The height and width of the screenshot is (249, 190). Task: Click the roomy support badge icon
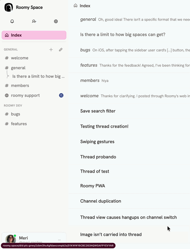[x=61, y=95]
